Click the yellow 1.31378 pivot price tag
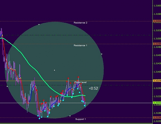This screenshot has height=124, width=161. click(157, 81)
